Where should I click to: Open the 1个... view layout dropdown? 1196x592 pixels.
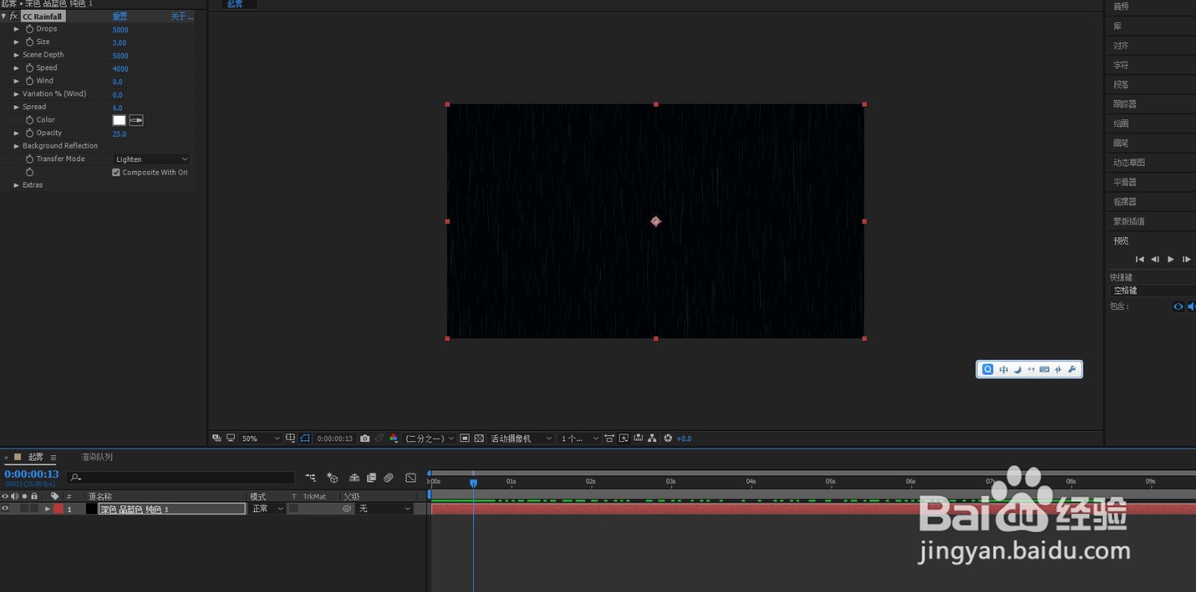click(579, 438)
